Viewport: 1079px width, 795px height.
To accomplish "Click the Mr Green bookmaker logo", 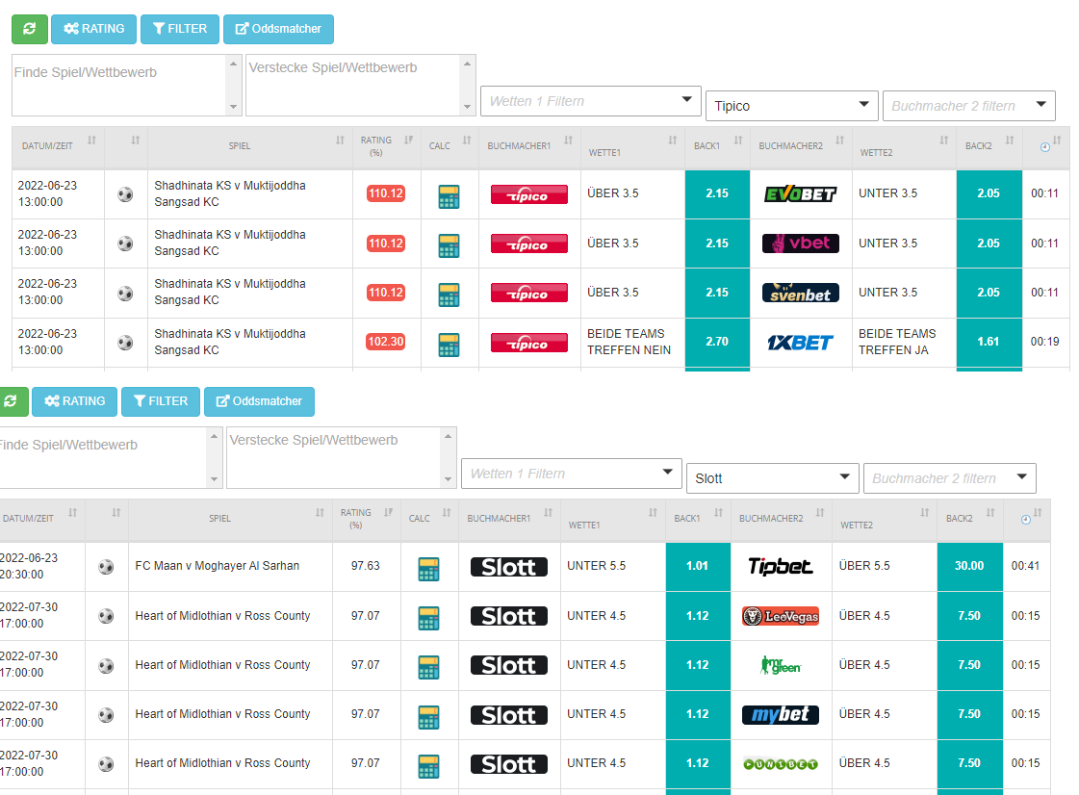I will [x=781, y=665].
